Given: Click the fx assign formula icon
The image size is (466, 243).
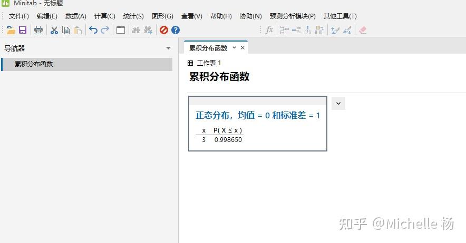Looking at the screenshot, I should pos(269,30).
